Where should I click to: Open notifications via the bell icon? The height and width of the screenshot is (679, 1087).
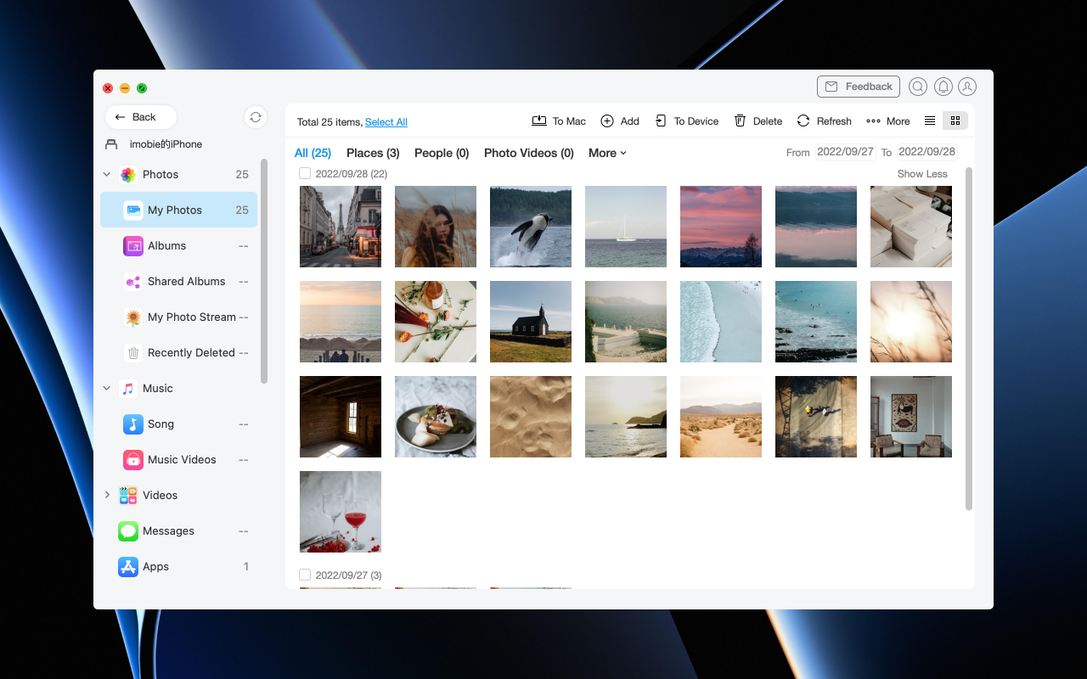[x=943, y=86]
